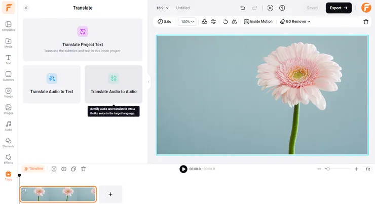Flip the image with mirror icon
Image resolution: width=375 pixels, height=204 pixels.
[234, 22]
